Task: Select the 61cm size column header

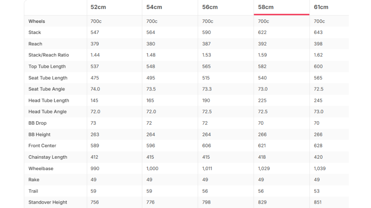Action: click(x=321, y=7)
